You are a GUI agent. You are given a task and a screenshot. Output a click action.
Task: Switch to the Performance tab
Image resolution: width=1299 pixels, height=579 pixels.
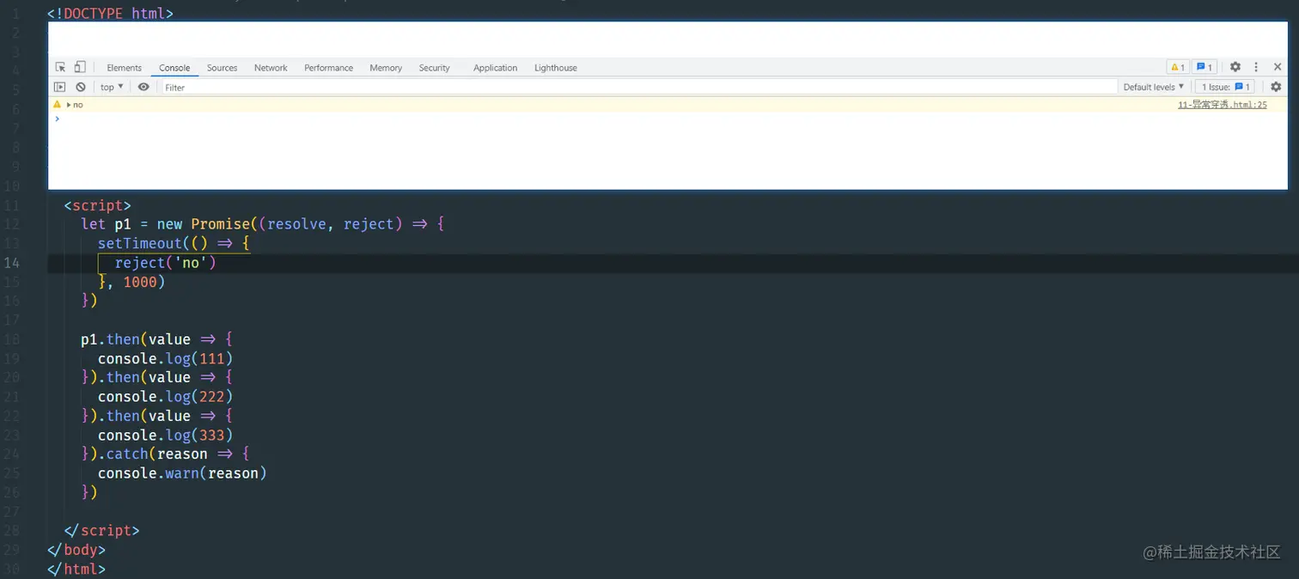tap(328, 68)
